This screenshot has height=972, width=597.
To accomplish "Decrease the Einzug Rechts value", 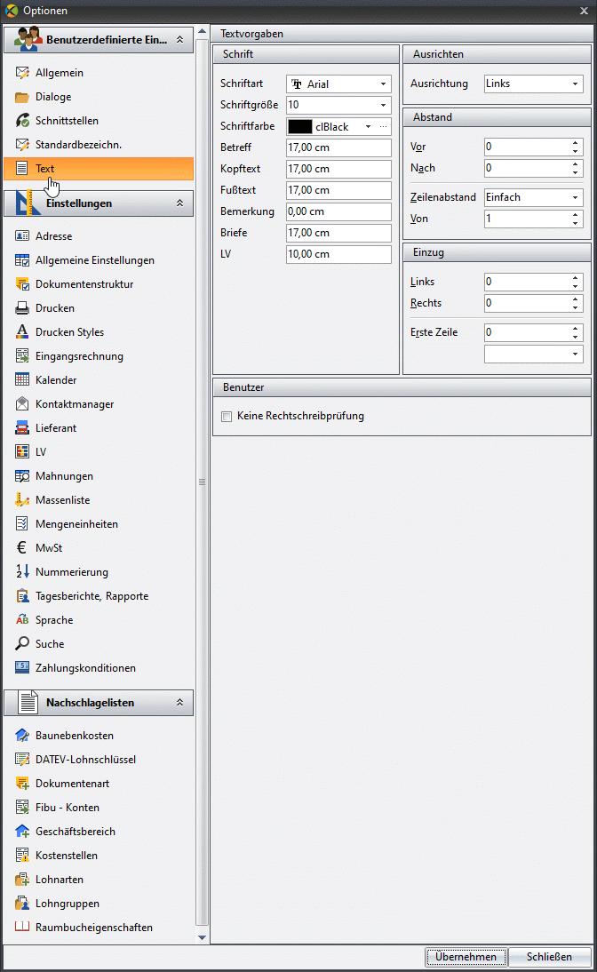I will [576, 307].
